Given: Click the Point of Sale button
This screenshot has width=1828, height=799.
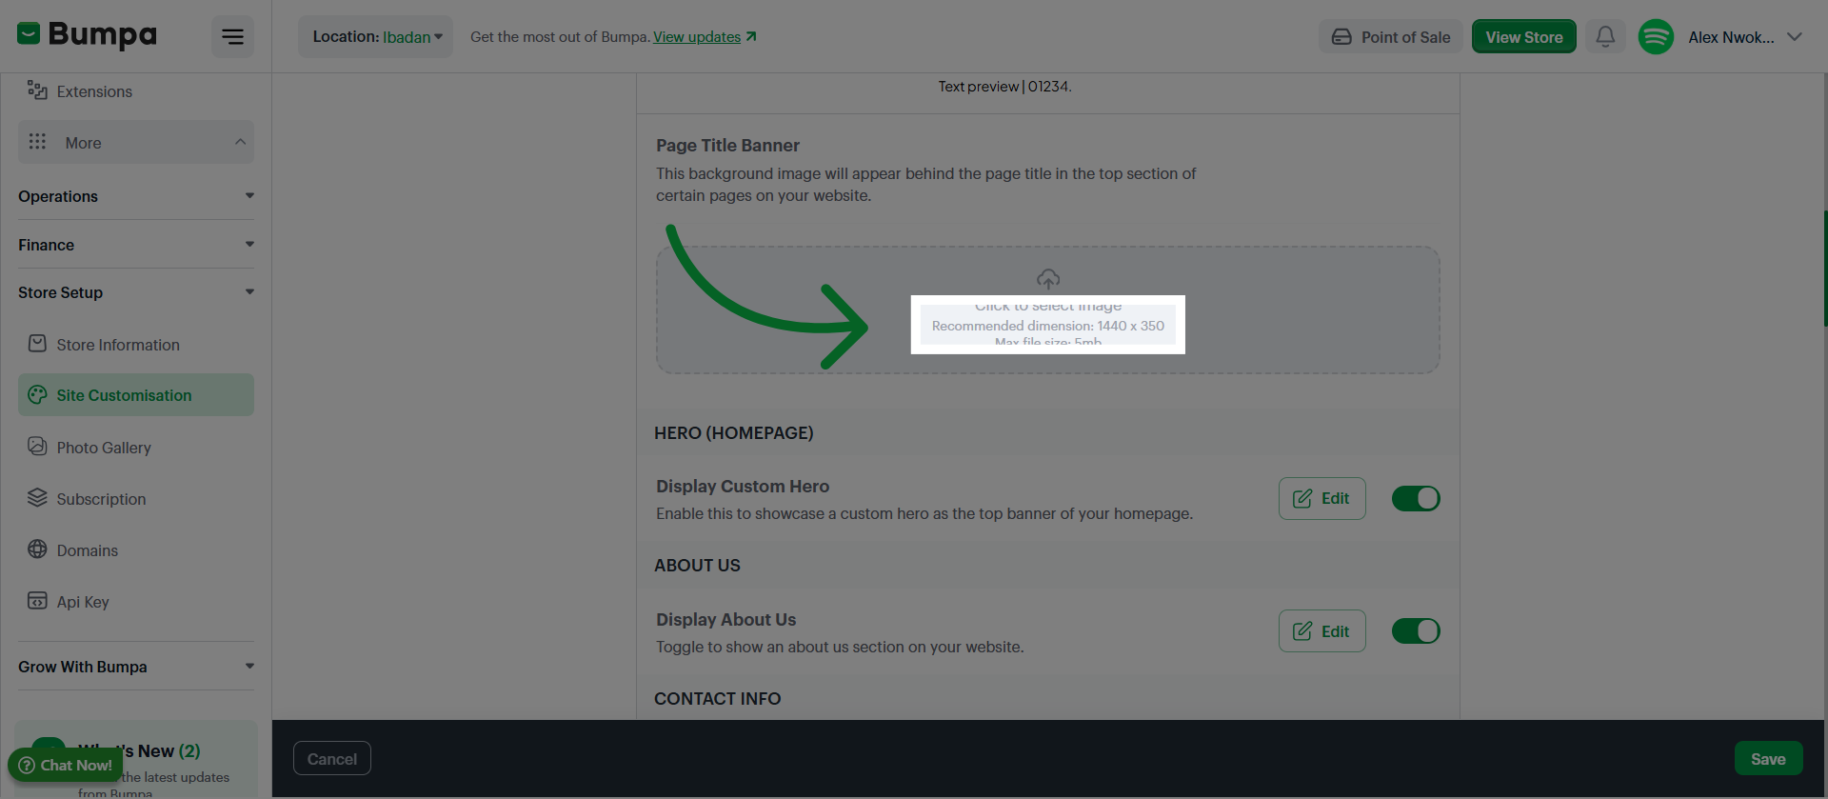Looking at the screenshot, I should point(1391,36).
